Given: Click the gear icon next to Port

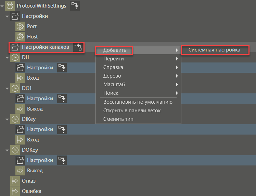Looking at the screenshot, I should tap(20, 26).
